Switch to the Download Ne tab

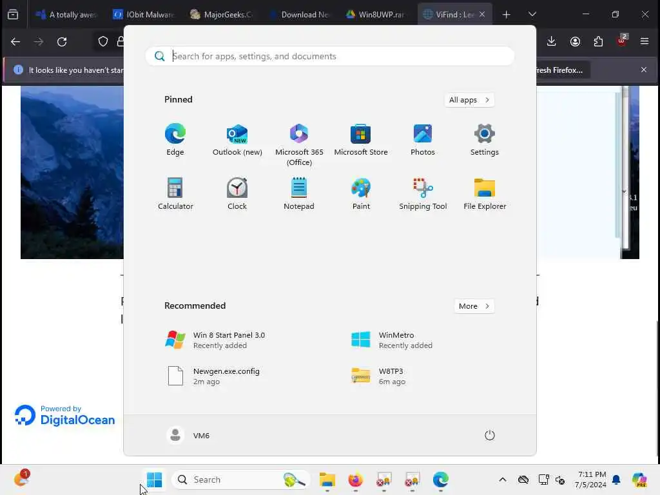pyautogui.click(x=299, y=14)
